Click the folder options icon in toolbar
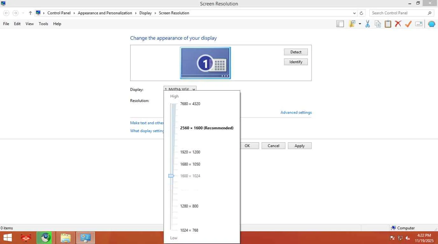The image size is (438, 244). point(352,24)
